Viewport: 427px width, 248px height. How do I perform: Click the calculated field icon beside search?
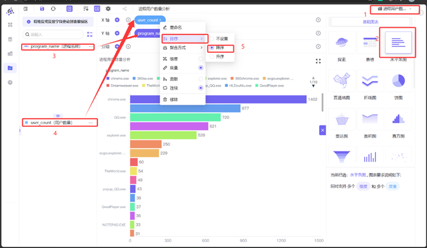coord(89,34)
